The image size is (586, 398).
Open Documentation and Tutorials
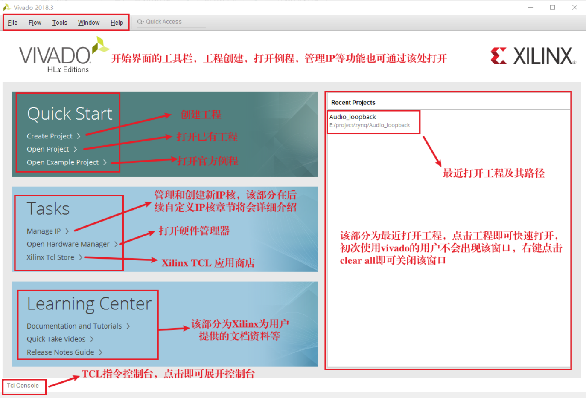pyautogui.click(x=74, y=326)
